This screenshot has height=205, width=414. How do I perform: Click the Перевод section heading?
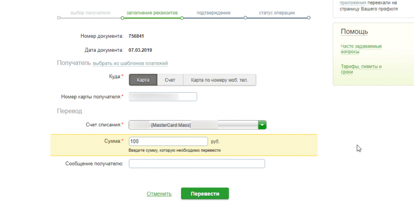coord(69,111)
